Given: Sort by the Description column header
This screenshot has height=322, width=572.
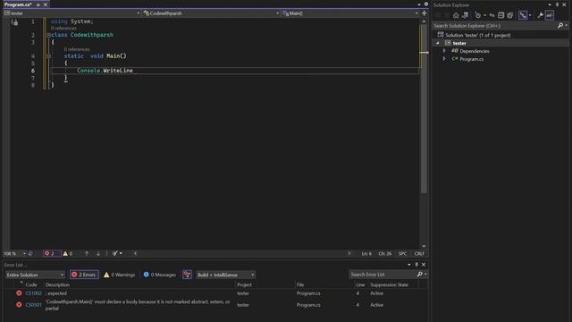Looking at the screenshot, I should [x=57, y=284].
